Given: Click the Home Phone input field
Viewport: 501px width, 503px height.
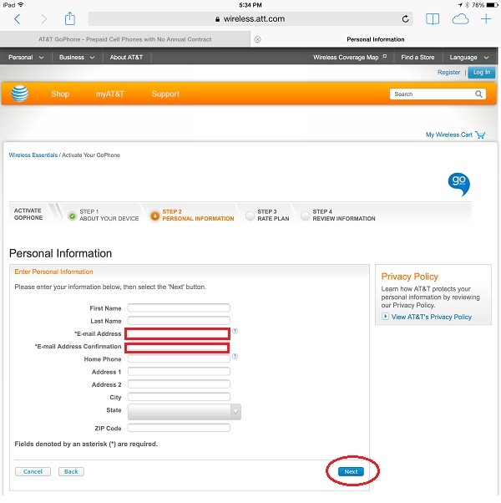Looking at the screenshot, I should click(179, 358).
